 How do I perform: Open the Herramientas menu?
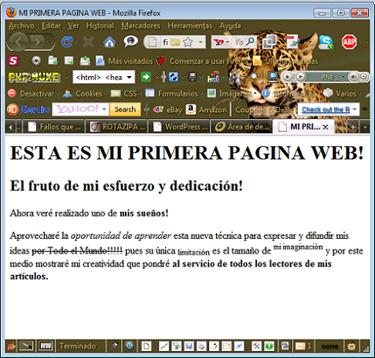(x=190, y=26)
